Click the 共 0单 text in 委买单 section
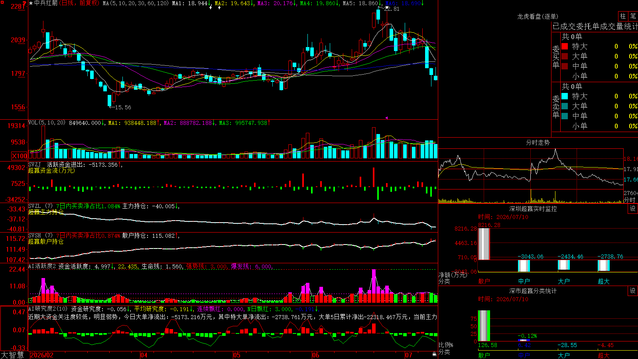The image size is (638, 359). pyautogui.click(x=572, y=37)
